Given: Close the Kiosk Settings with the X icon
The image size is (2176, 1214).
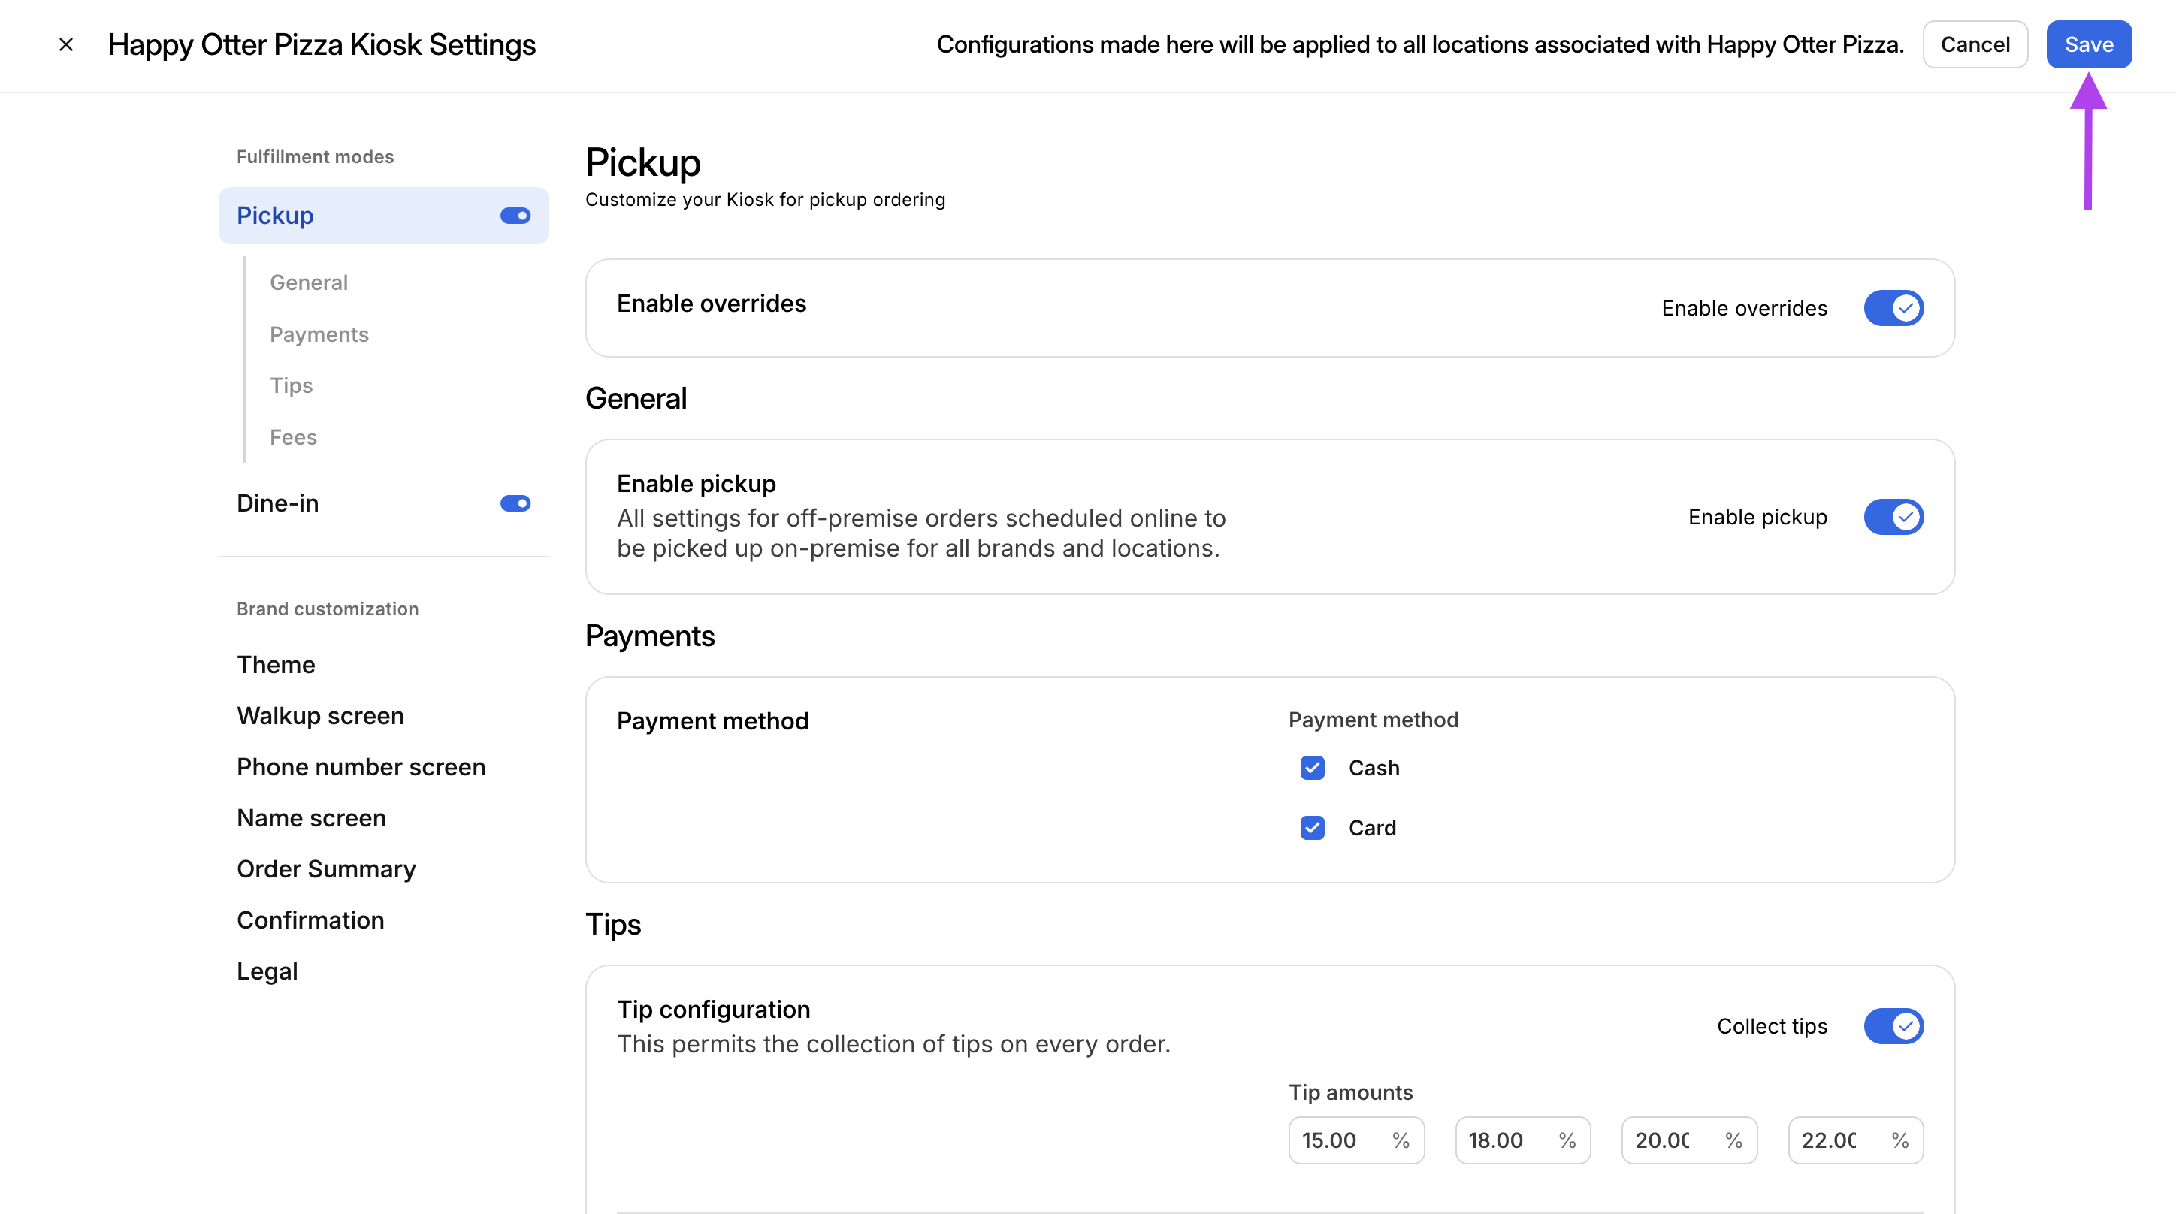Looking at the screenshot, I should coord(66,44).
